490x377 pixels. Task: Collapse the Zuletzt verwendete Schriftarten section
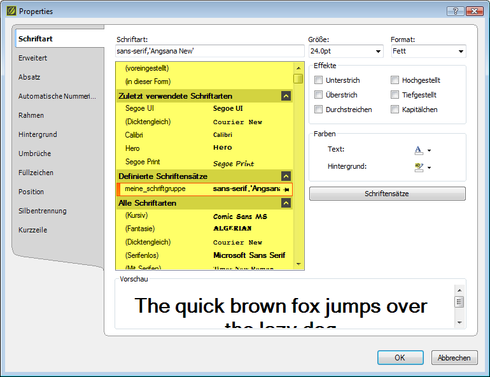286,96
